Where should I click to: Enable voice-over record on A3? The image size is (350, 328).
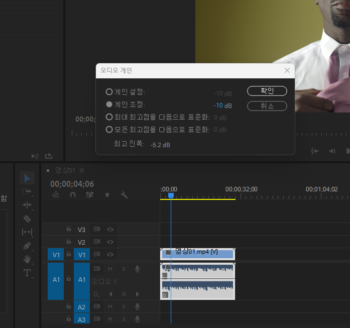pos(137,319)
